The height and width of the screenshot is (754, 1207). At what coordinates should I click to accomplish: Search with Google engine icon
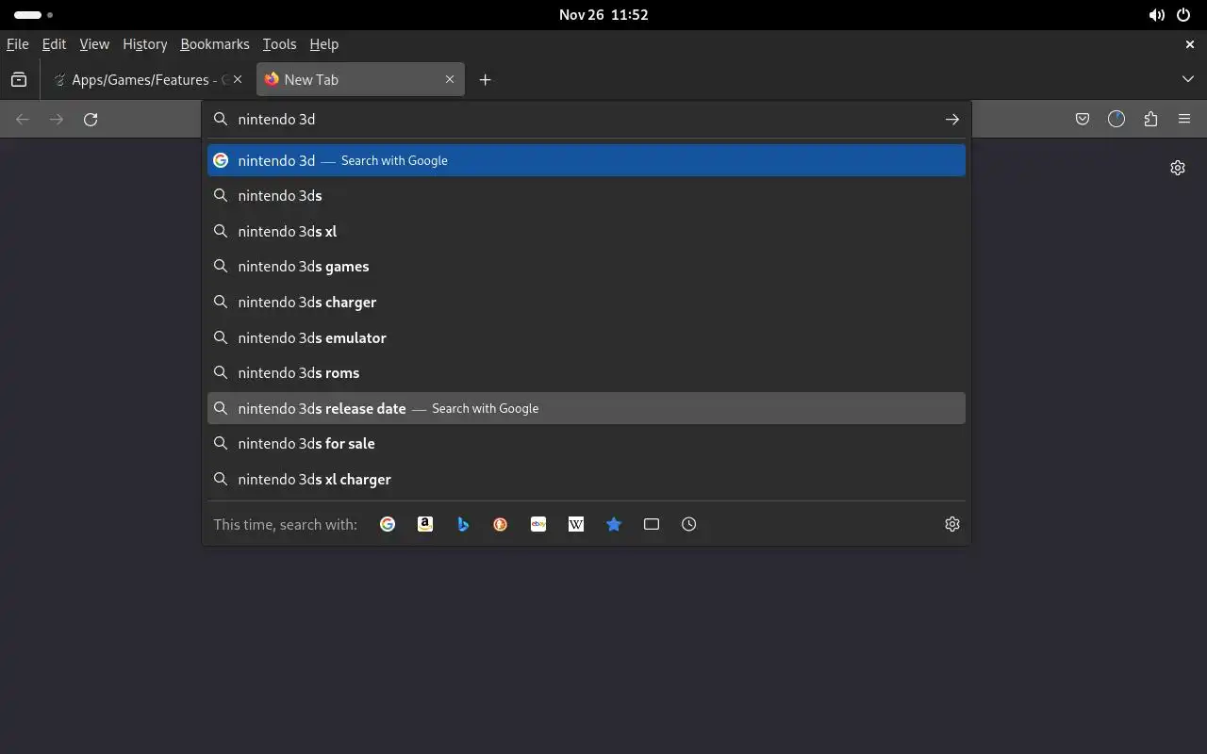(x=388, y=524)
